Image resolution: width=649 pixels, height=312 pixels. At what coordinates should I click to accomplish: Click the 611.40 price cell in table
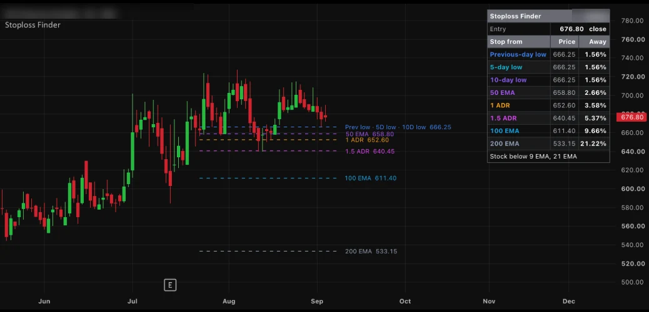[564, 131]
